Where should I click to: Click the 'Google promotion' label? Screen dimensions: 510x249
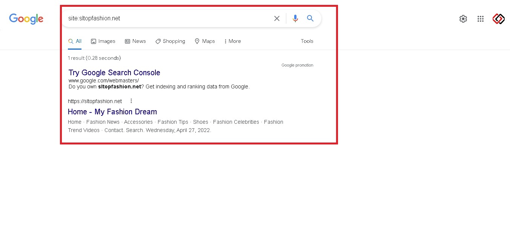(297, 65)
